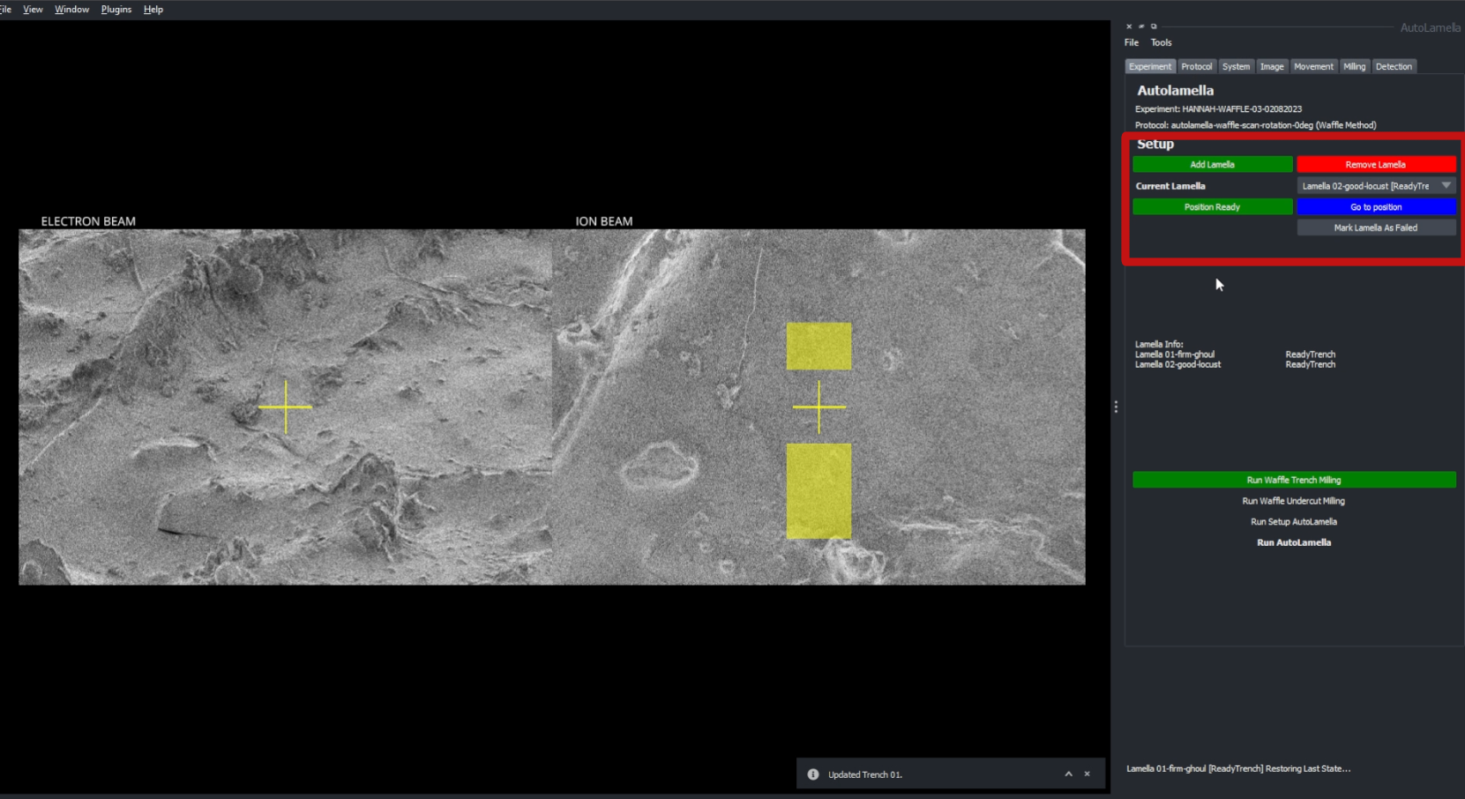Click Run Waffle Undercut Milling
This screenshot has width=1465, height=799.
1294,501
